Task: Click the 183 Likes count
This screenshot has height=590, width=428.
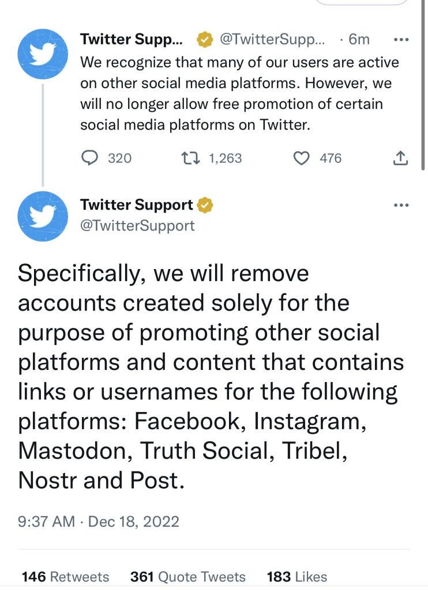Action: click(295, 576)
